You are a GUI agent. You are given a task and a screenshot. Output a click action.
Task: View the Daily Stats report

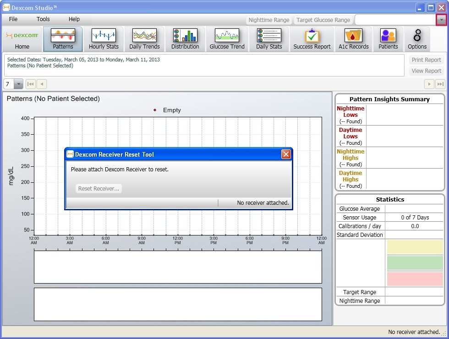(269, 39)
